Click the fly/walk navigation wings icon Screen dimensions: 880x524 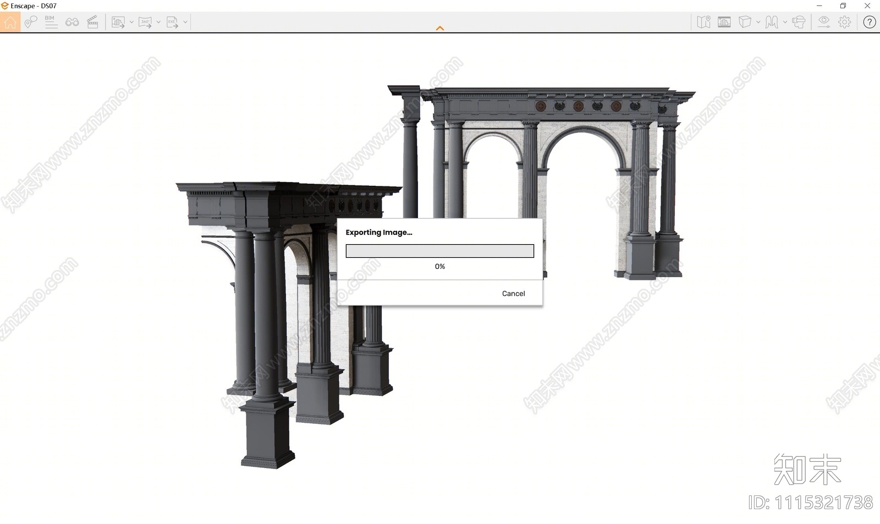(x=772, y=22)
